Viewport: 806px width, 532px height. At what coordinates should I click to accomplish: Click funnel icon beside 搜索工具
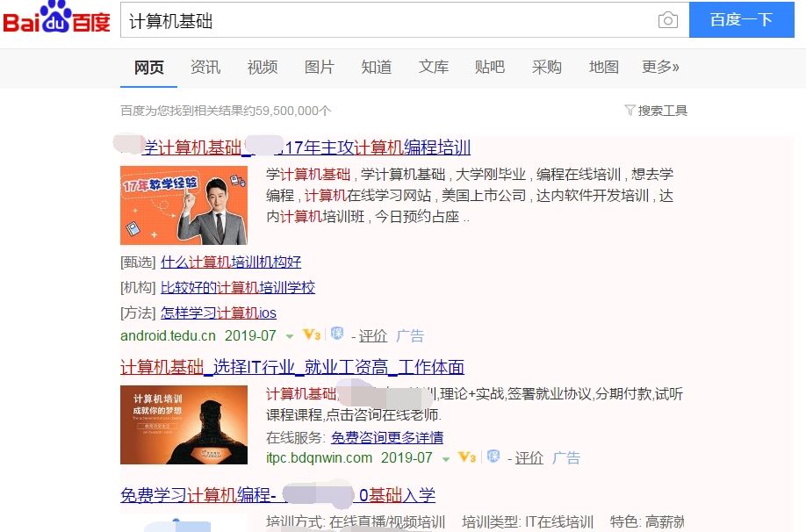click(630, 110)
